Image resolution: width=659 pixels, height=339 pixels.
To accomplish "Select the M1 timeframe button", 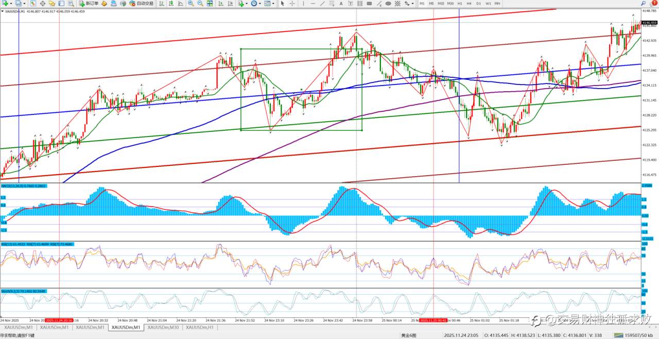I will click(x=422, y=3).
